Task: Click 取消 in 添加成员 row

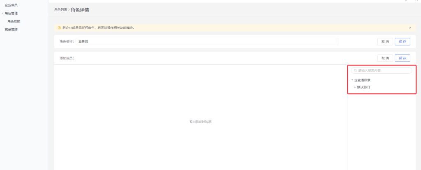Action: pos(385,58)
